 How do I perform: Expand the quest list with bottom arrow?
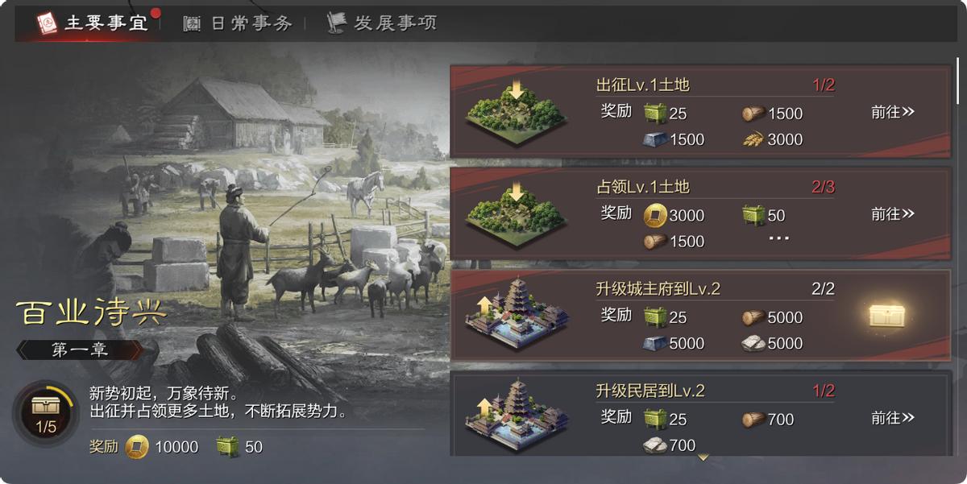click(703, 458)
